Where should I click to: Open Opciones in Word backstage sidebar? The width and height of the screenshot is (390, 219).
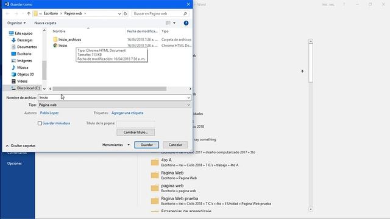pos(15,164)
